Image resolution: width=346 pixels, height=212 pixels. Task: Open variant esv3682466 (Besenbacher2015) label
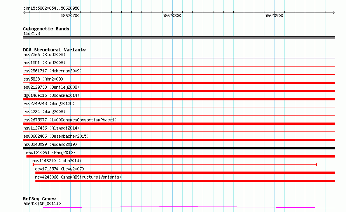pos(56,136)
